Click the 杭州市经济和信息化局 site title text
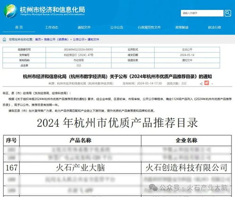The width and height of the screenshot is (235, 197). tap(52, 9)
